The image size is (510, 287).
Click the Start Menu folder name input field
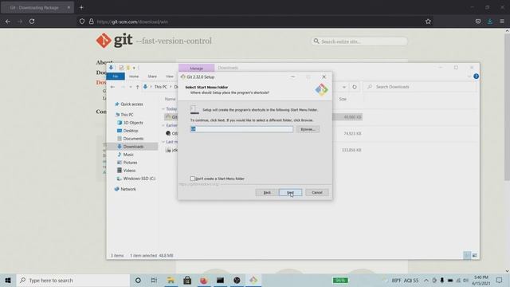pyautogui.click(x=241, y=129)
